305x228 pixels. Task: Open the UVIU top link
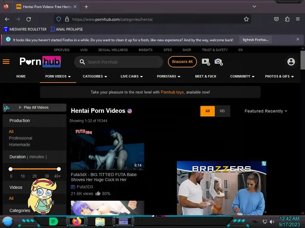pos(84,50)
